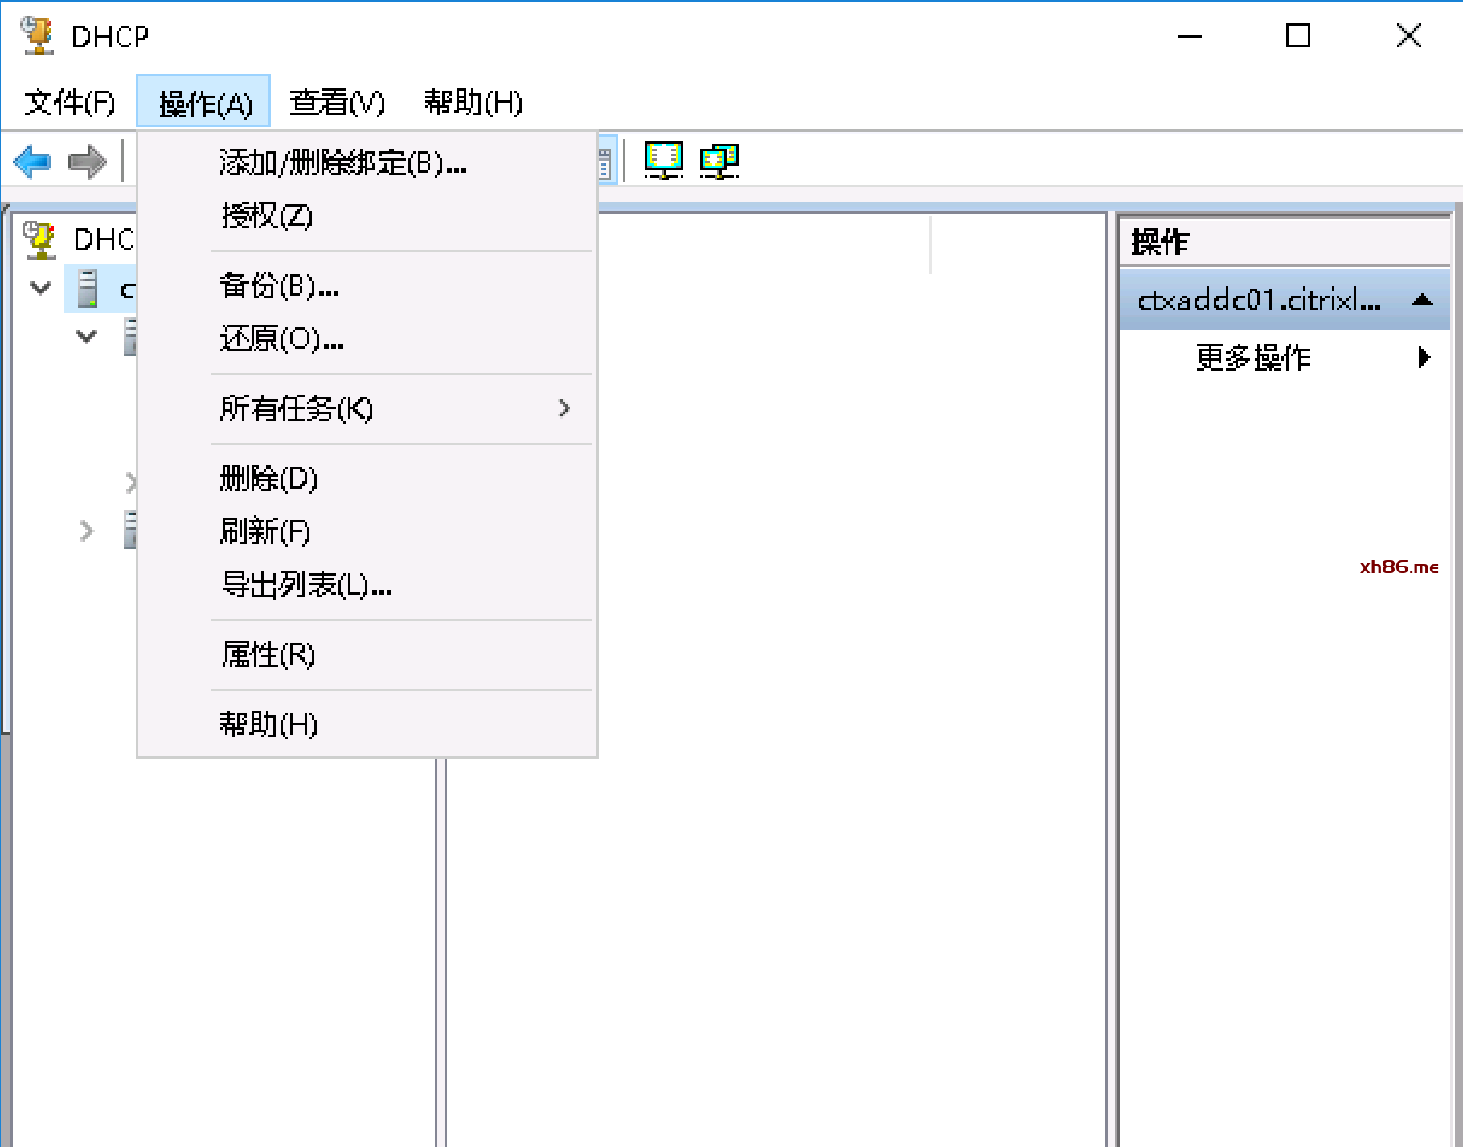Viewport: 1463px width, 1147px height.
Task: Click the blue Back arrow in toolbar
Action: [x=33, y=162]
